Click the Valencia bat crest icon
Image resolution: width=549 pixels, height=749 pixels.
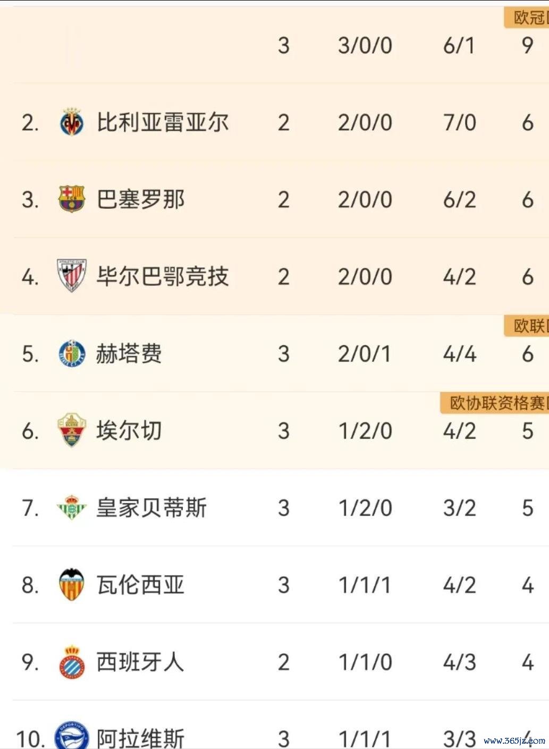[71, 585]
